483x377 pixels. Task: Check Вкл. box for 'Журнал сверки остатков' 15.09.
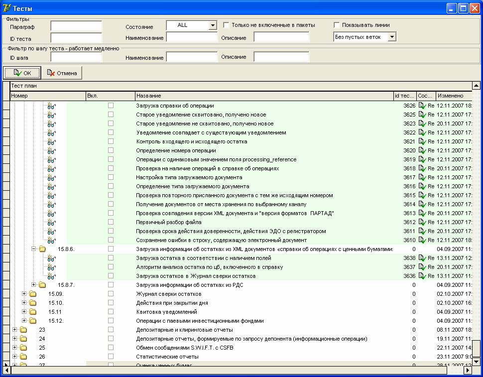click(x=111, y=293)
